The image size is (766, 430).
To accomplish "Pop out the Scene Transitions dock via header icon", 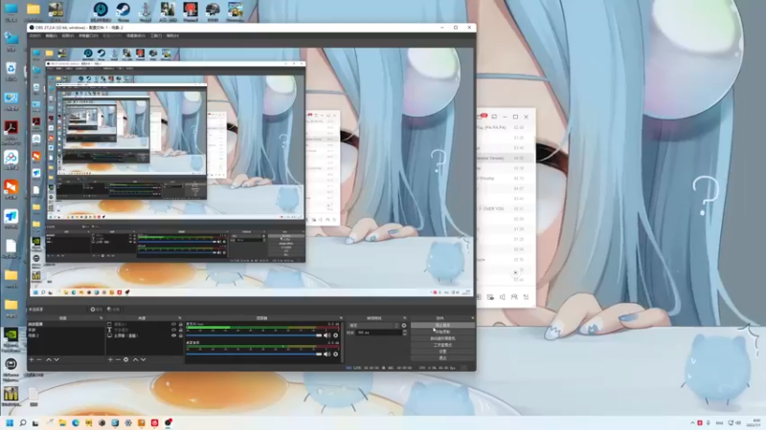I will 404,318.
